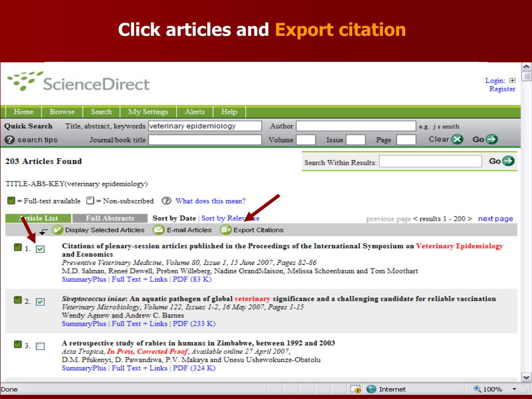This screenshot has height=399, width=532.
Task: Open the 100% zoom level dropdown arrow
Action: click(514, 389)
